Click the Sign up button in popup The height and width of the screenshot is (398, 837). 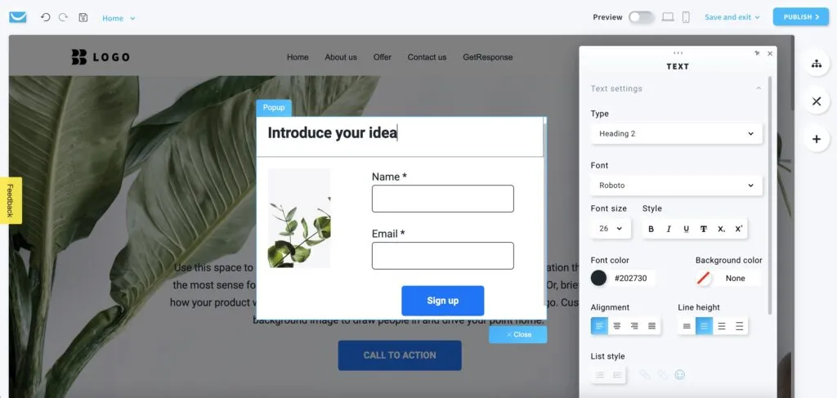(x=442, y=301)
